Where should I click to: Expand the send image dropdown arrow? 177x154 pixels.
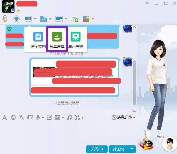63,118
